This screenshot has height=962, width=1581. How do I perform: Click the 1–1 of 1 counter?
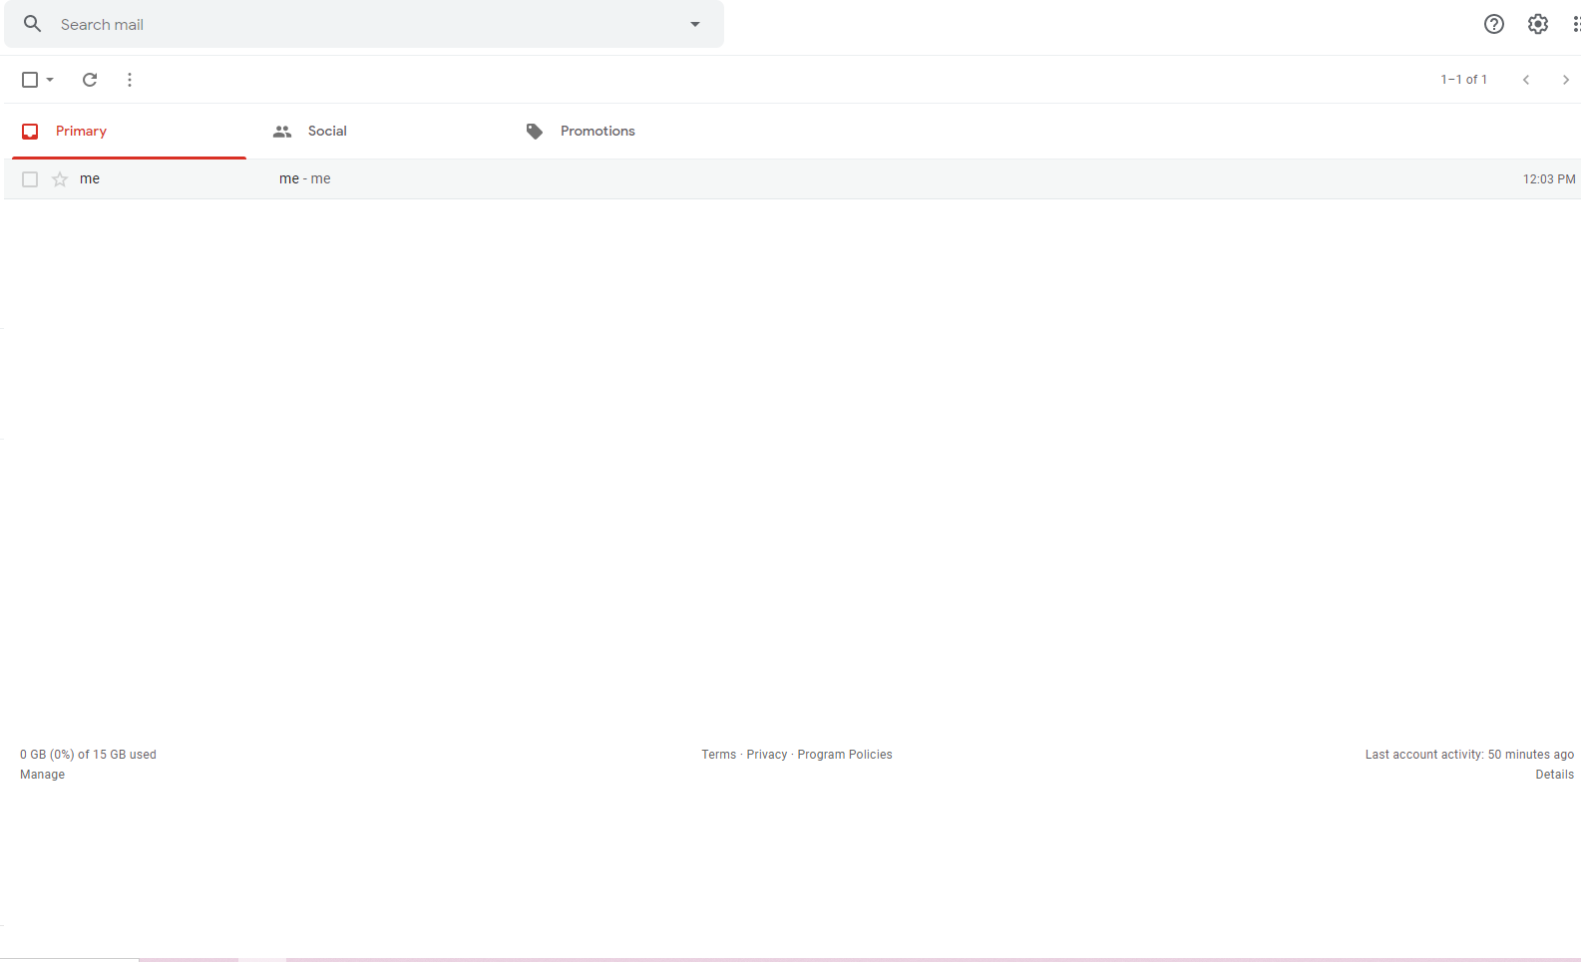coord(1463,80)
